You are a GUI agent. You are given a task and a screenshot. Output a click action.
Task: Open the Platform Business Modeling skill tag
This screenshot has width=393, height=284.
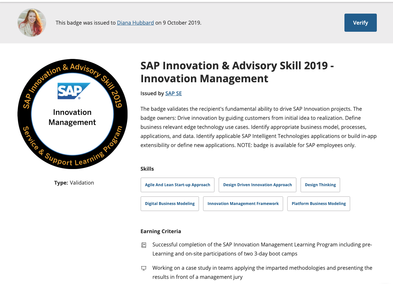319,204
